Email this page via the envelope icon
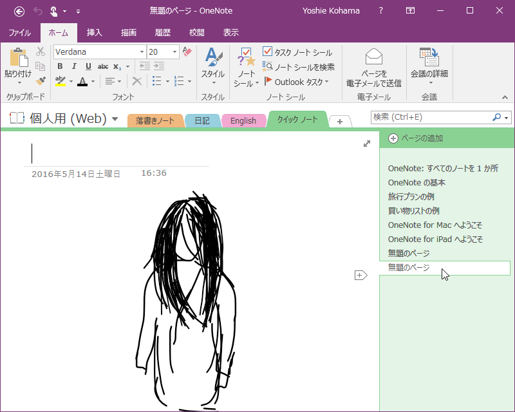515x412 pixels. click(x=373, y=57)
